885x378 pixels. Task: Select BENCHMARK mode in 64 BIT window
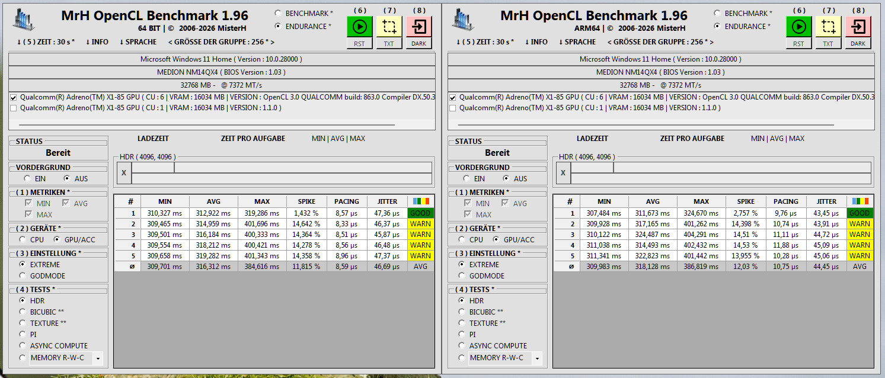pos(278,13)
